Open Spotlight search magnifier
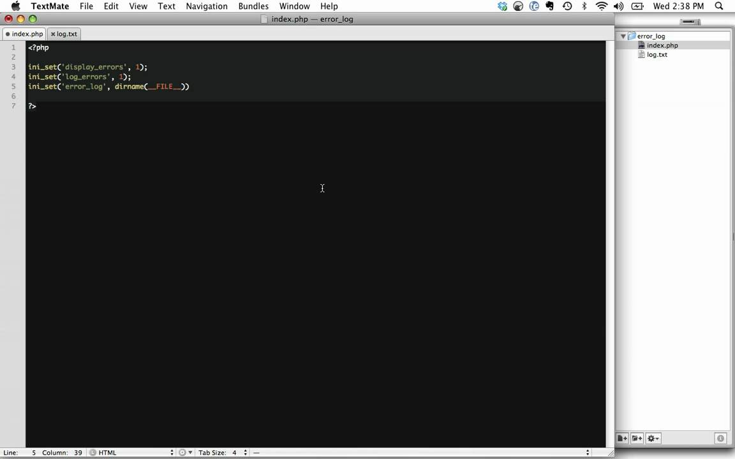The width and height of the screenshot is (735, 459). point(719,6)
